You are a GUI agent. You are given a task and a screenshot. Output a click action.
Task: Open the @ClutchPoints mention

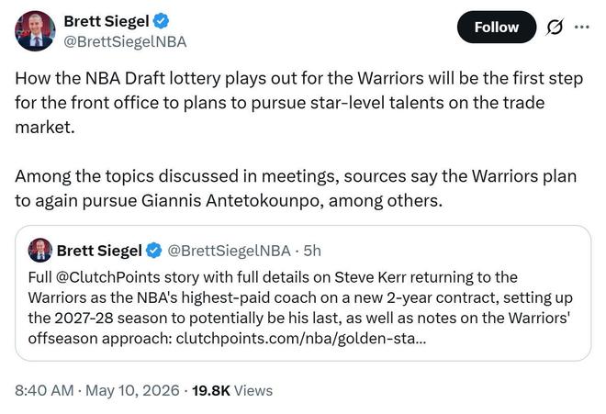tap(107, 277)
